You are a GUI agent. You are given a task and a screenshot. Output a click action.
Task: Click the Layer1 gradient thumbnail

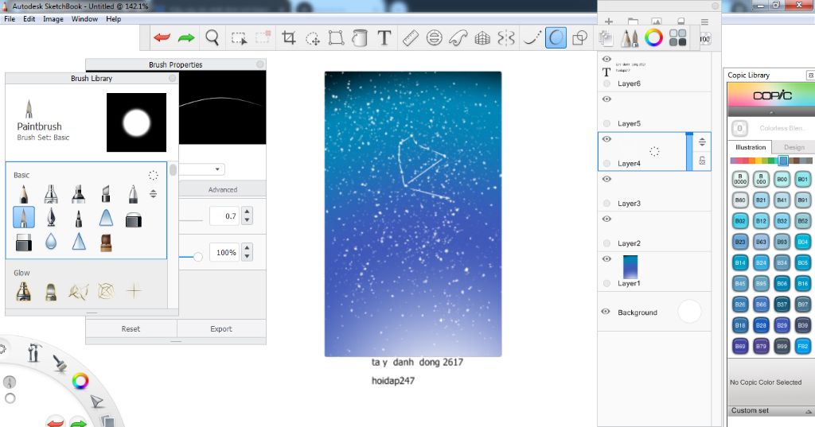[630, 267]
